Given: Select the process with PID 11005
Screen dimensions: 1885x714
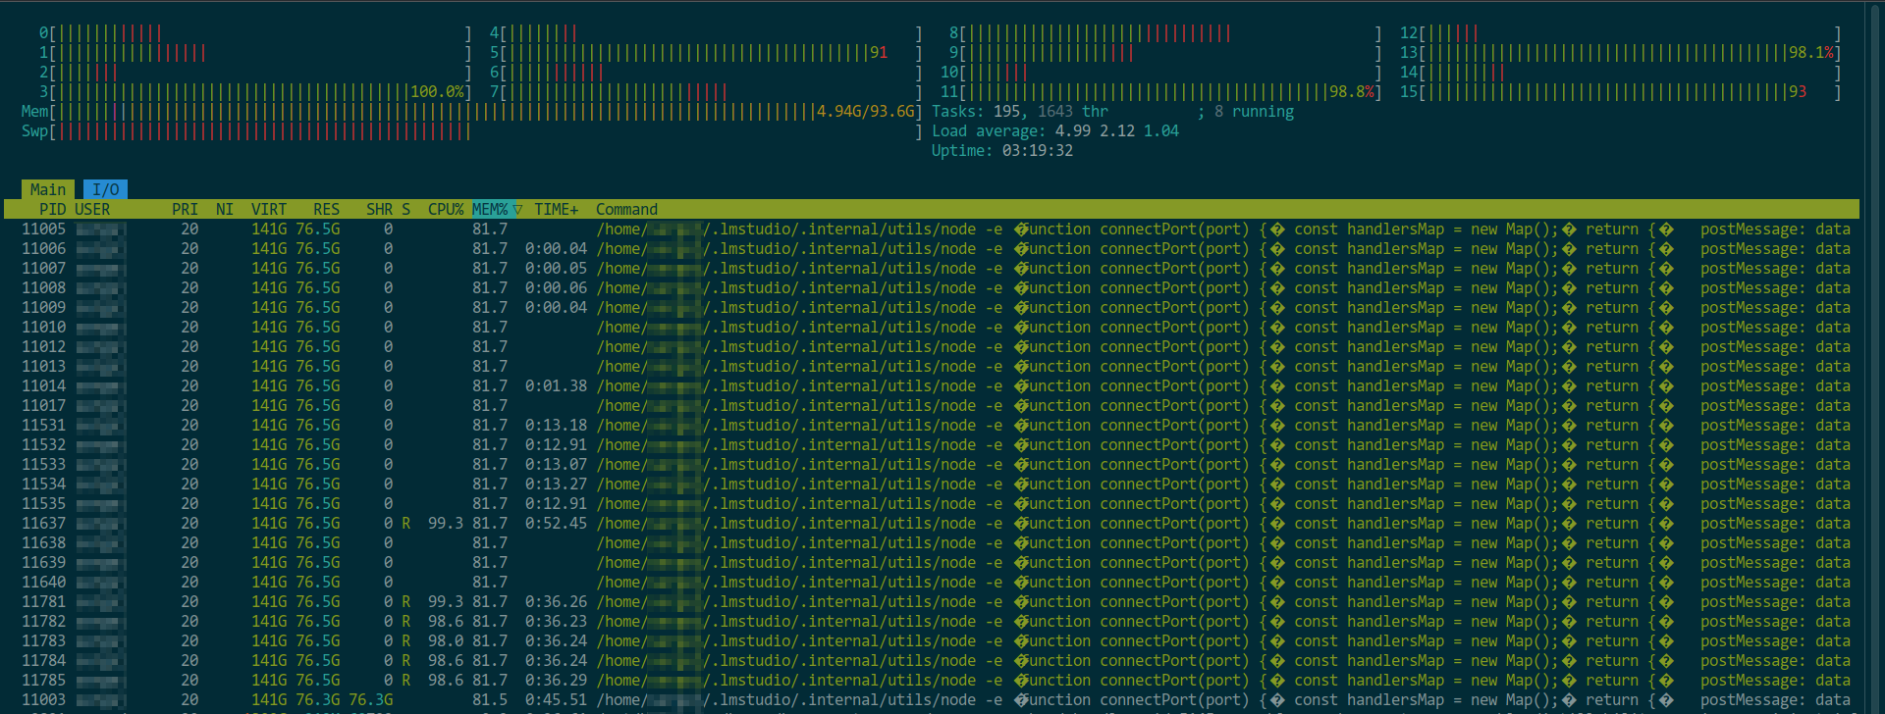Looking at the screenshot, I should click(x=932, y=229).
